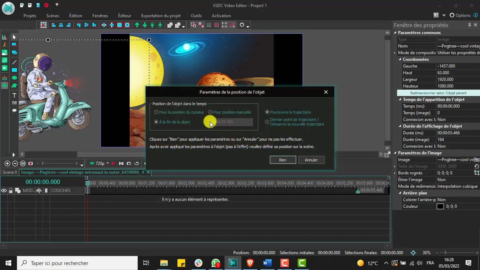Select the text tool
The image size is (480, 270).
coord(14,95)
